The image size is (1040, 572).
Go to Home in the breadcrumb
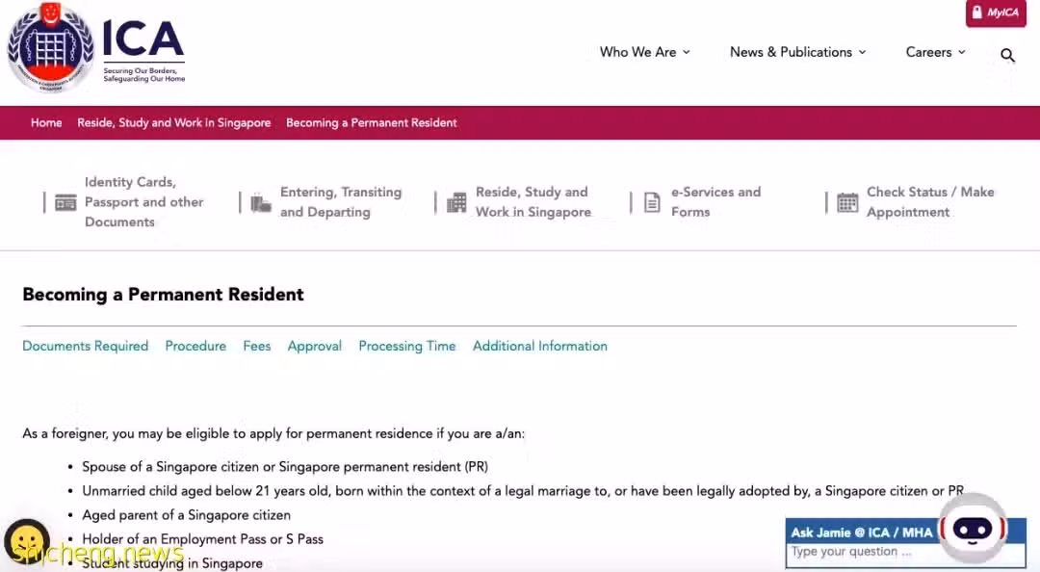[46, 122]
